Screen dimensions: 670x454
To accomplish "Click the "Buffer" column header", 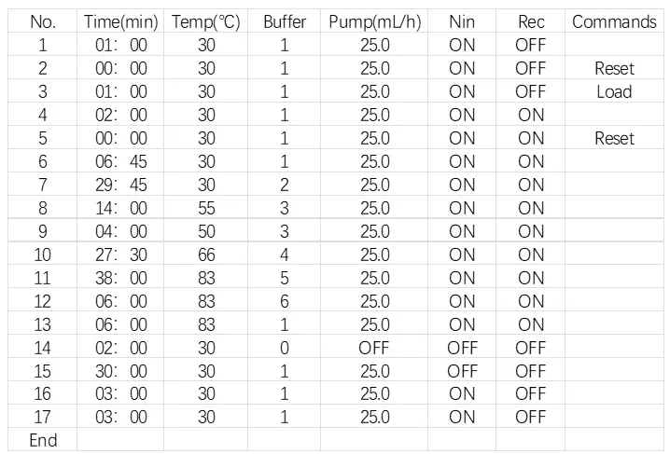I will pos(285,21).
